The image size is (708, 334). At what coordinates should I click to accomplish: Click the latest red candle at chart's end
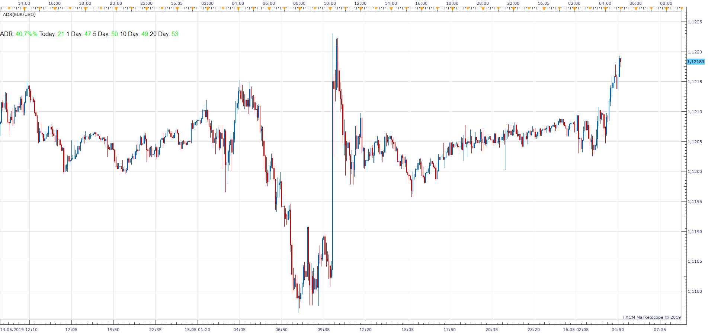[x=621, y=63]
